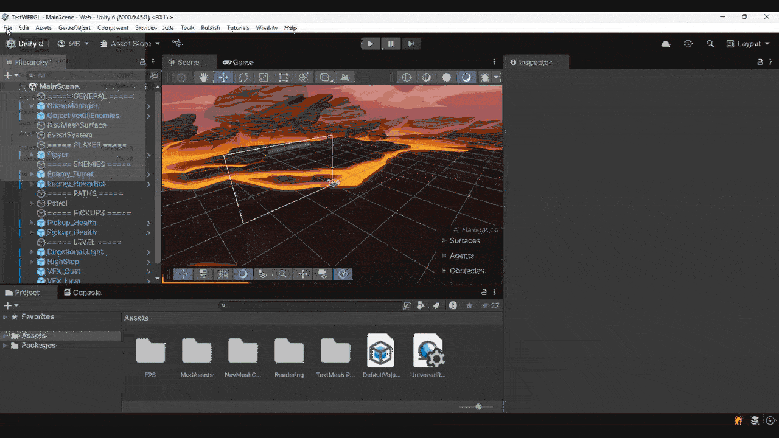Image resolution: width=779 pixels, height=438 pixels.
Task: Choose the Rect transform tool
Action: click(283, 77)
